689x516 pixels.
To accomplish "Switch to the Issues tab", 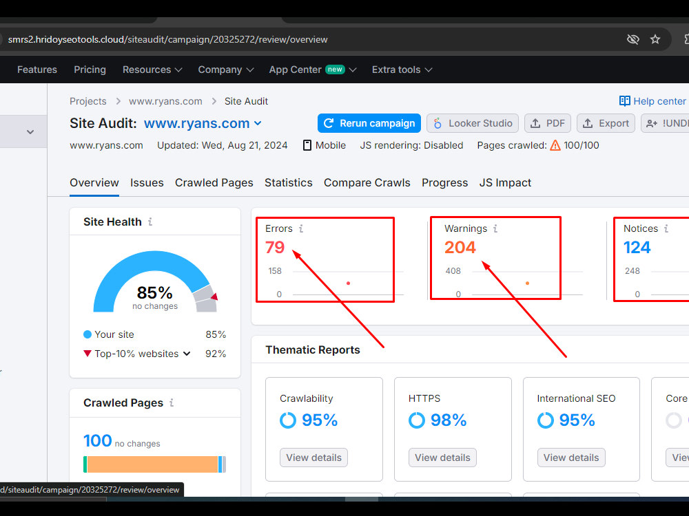I will tap(147, 182).
